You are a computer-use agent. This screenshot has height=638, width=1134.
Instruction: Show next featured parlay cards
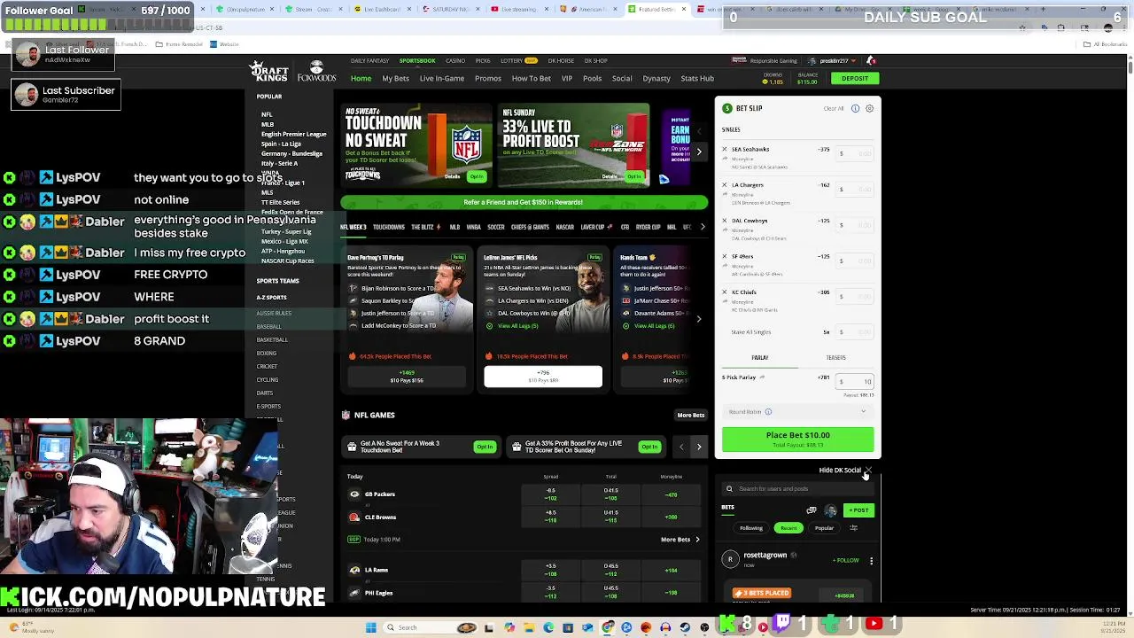point(699,319)
